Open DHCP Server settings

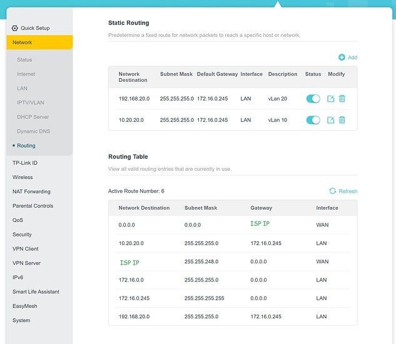[33, 117]
